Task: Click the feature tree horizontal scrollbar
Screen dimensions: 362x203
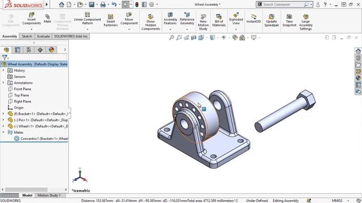Action: (26, 189)
